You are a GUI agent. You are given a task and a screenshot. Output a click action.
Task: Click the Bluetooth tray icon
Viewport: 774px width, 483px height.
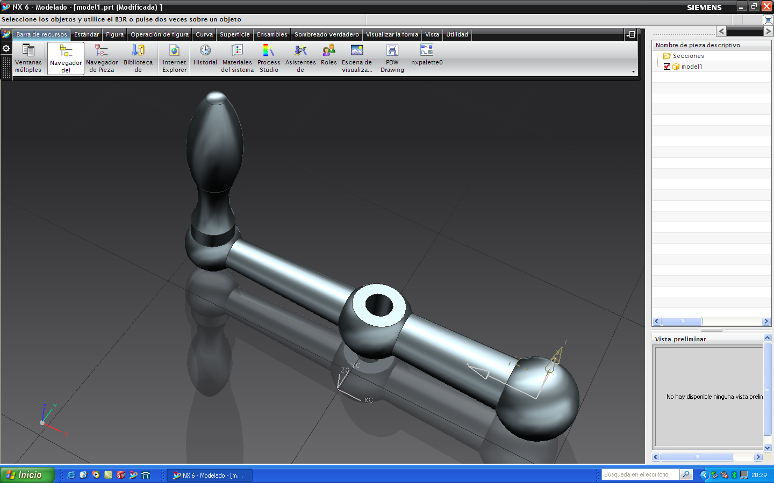(734, 475)
